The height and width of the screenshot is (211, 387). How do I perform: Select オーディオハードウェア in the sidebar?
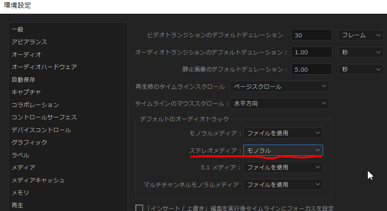click(44, 67)
